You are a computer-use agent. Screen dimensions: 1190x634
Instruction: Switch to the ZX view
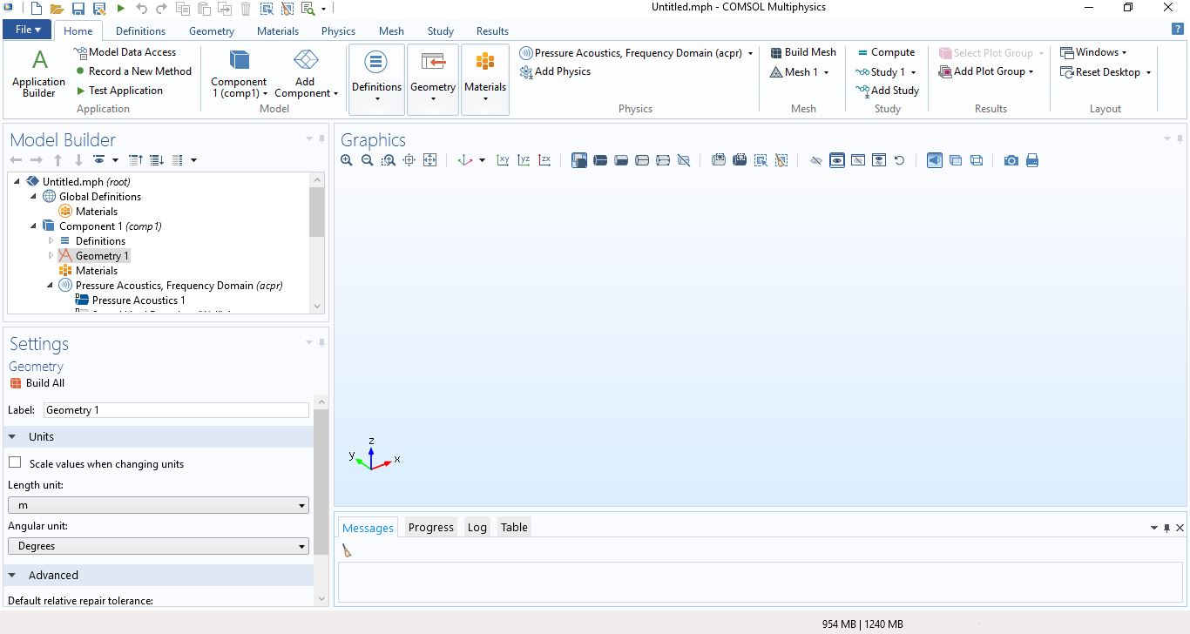pos(544,160)
